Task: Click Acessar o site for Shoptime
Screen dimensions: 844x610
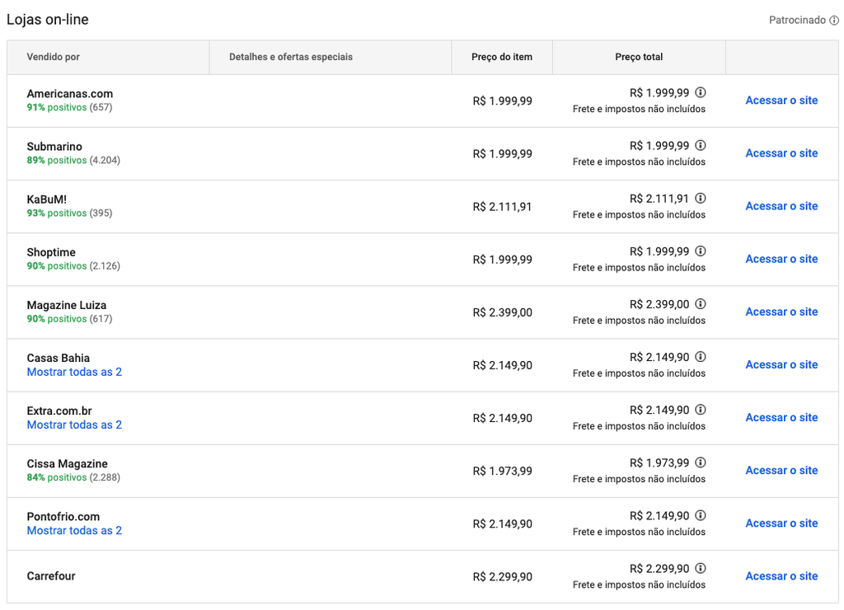Action: click(781, 259)
